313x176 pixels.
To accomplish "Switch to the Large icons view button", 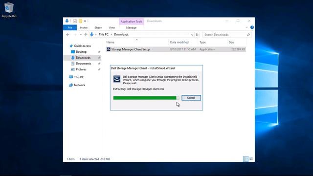I will (251, 159).
